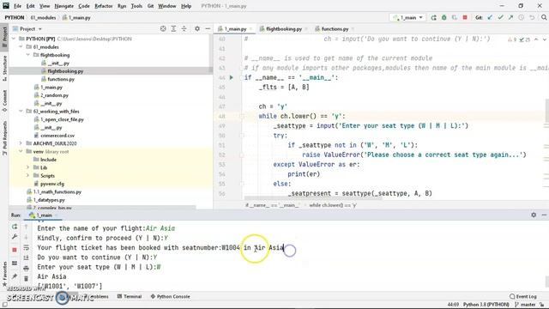Image resolution: width=549 pixels, height=309 pixels.
Task: Open the Refactor menu
Action: tap(103, 6)
